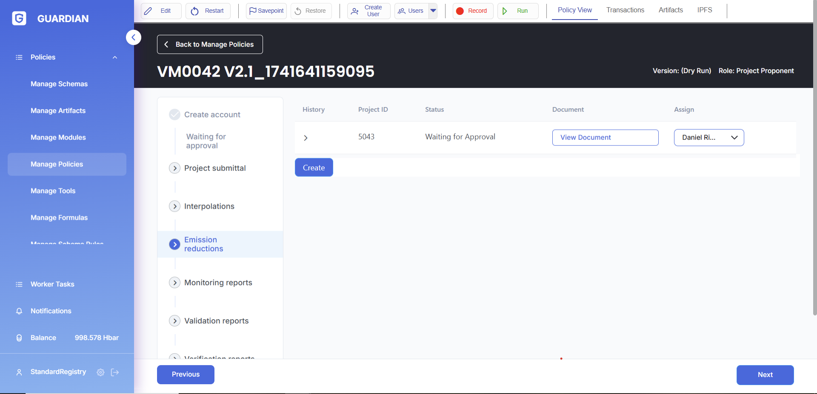Click the blue Create button
This screenshot has width=817, height=394.
(314, 168)
